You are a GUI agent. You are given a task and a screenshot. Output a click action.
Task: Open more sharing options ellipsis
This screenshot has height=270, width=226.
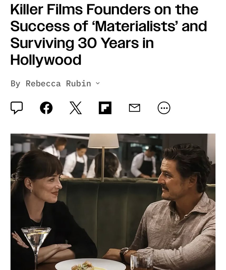[x=164, y=108]
